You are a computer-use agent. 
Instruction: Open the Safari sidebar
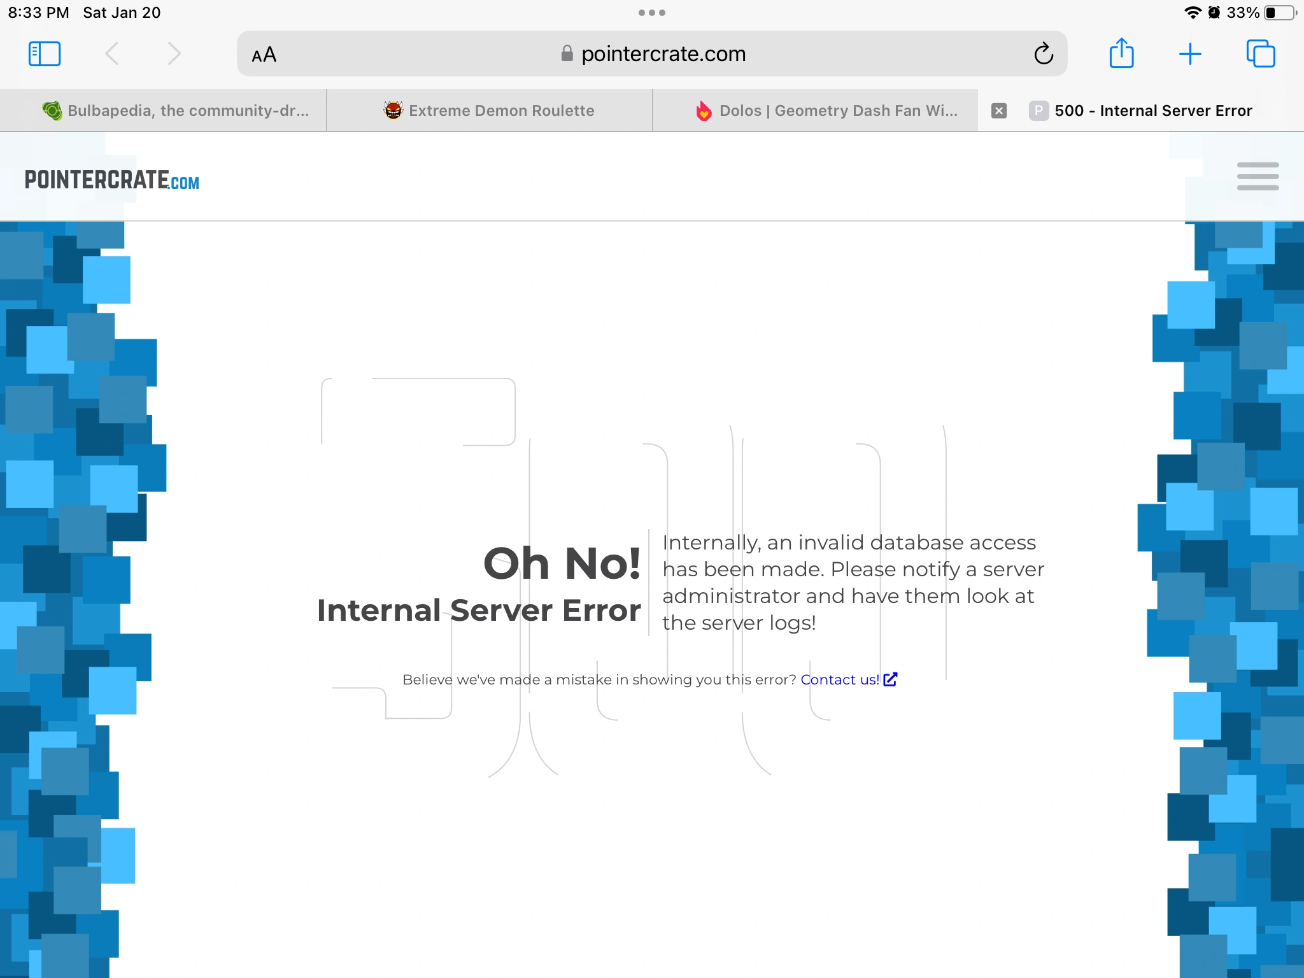[x=45, y=53]
